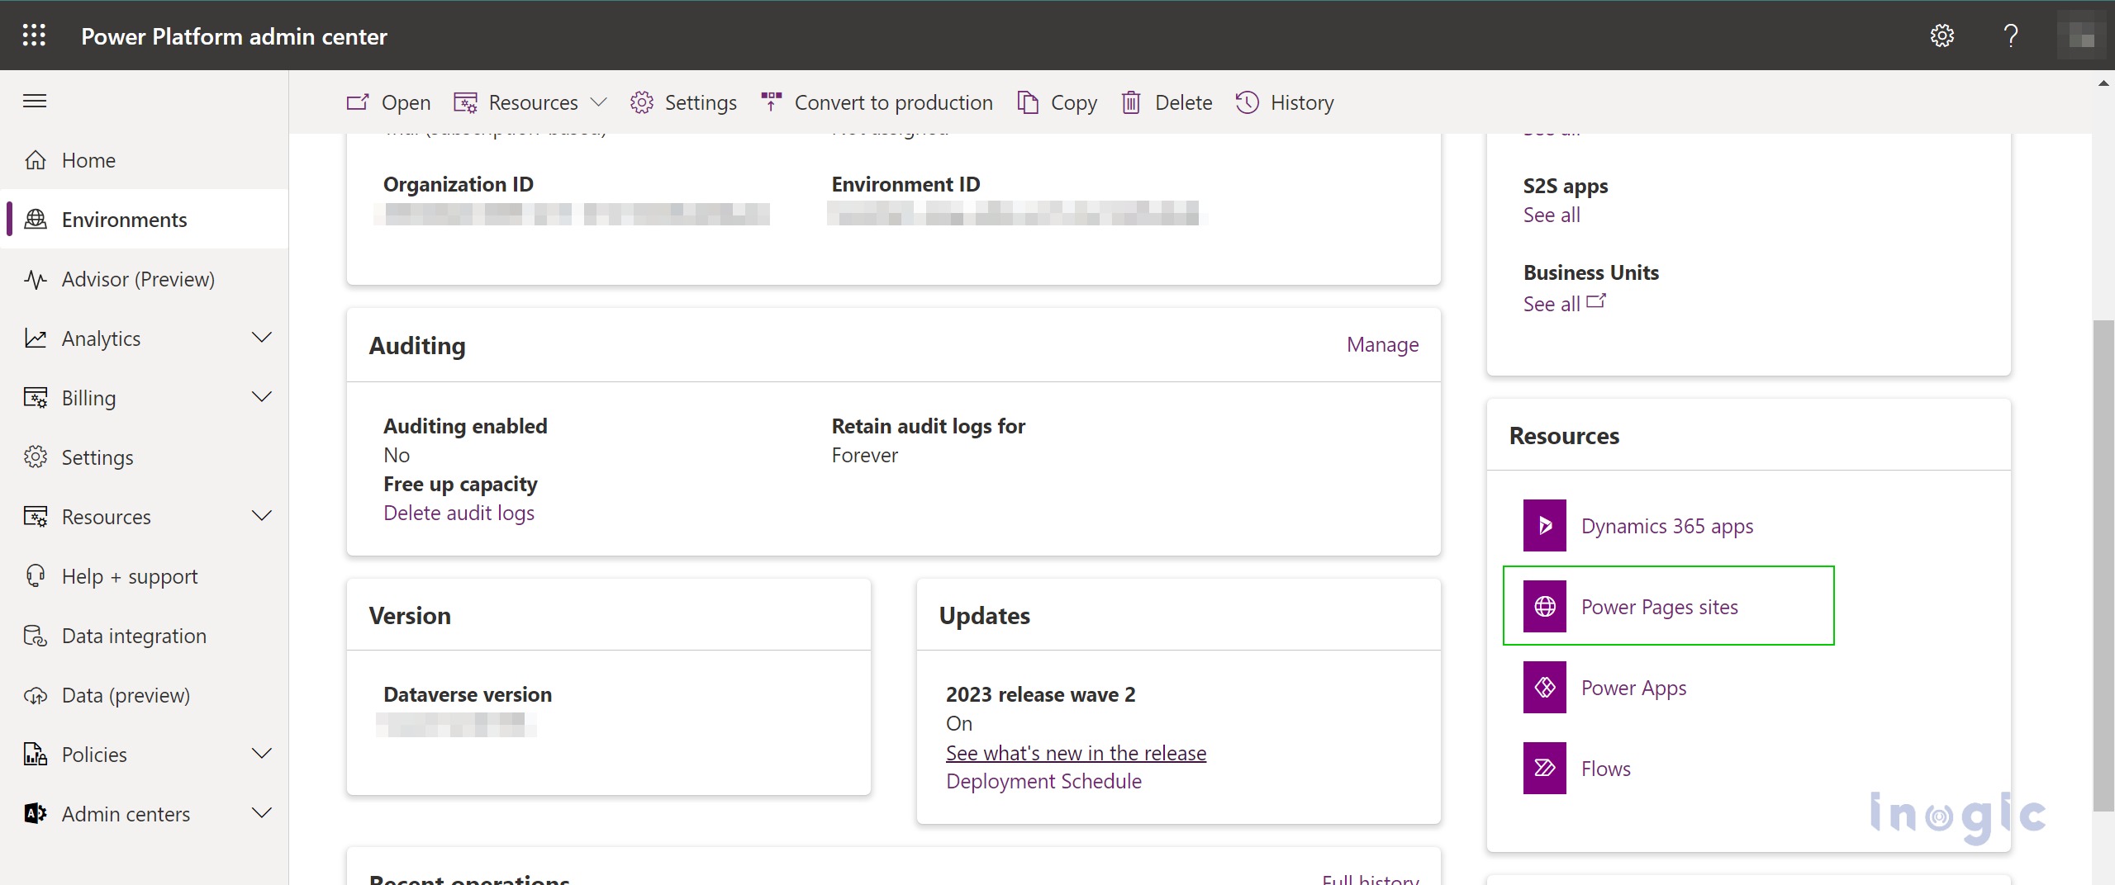The width and height of the screenshot is (2115, 885).
Task: Open the settings gear in header
Action: coord(1942,35)
